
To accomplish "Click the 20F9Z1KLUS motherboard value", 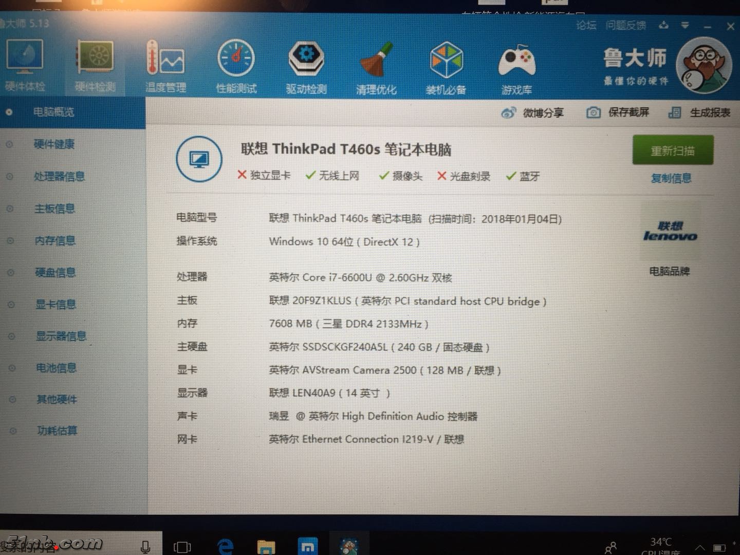I will click(408, 301).
